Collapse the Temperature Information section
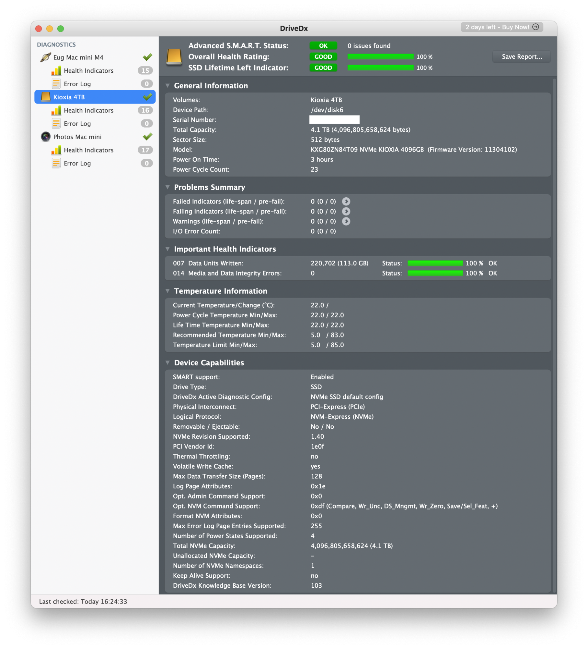588x649 pixels. click(x=167, y=291)
